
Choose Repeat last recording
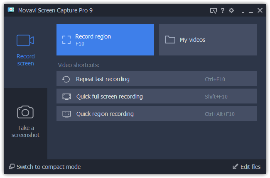click(x=157, y=79)
